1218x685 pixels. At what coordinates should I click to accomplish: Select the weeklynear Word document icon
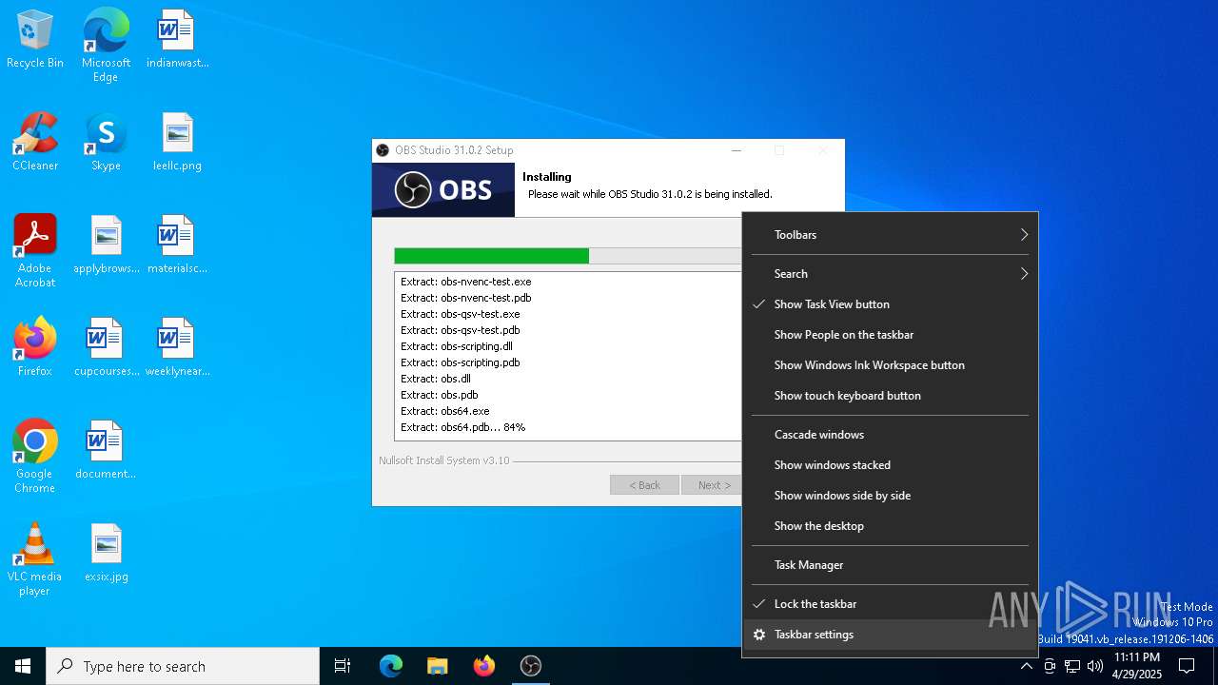coord(177,348)
